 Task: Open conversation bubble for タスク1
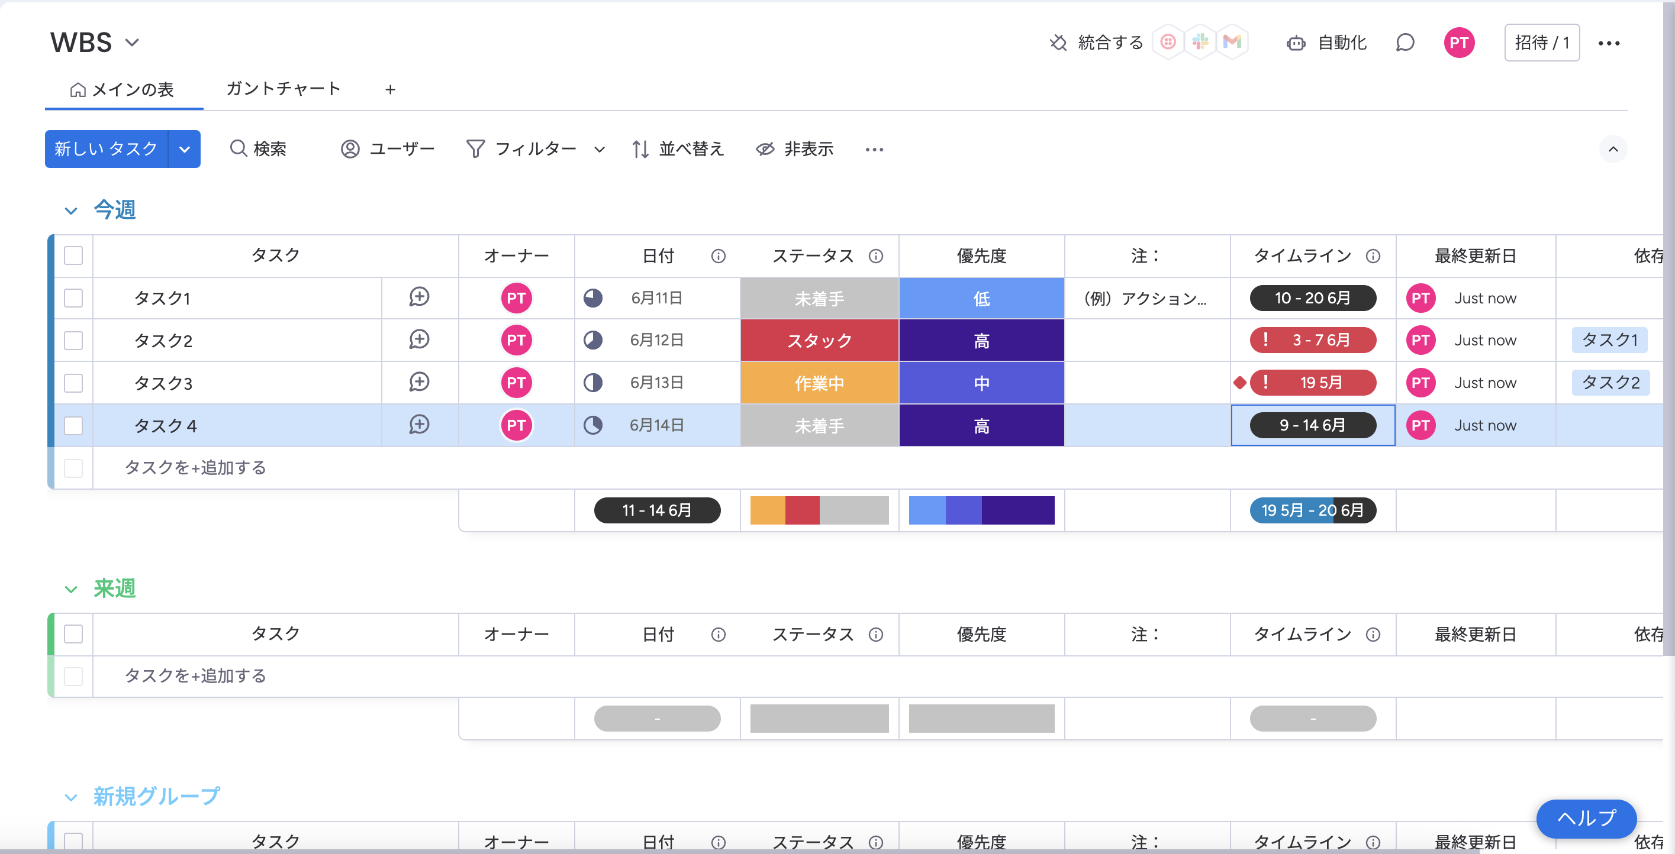click(419, 297)
